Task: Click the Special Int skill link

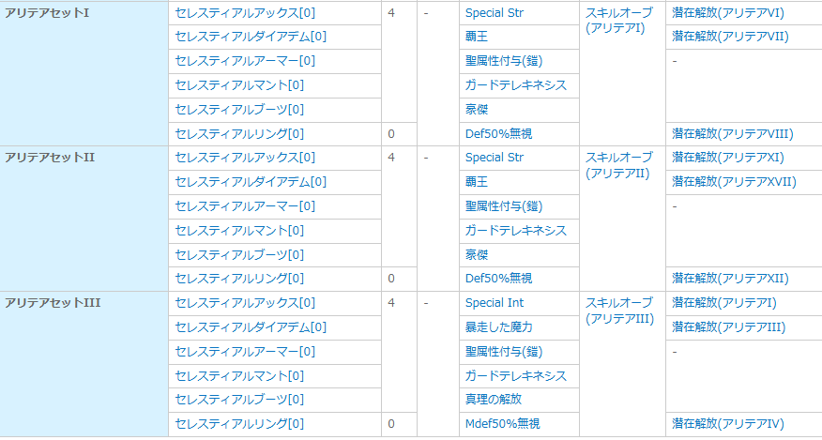Action: tap(495, 303)
